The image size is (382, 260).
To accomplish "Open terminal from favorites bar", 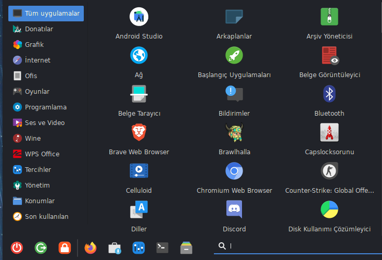I will 162,248.
